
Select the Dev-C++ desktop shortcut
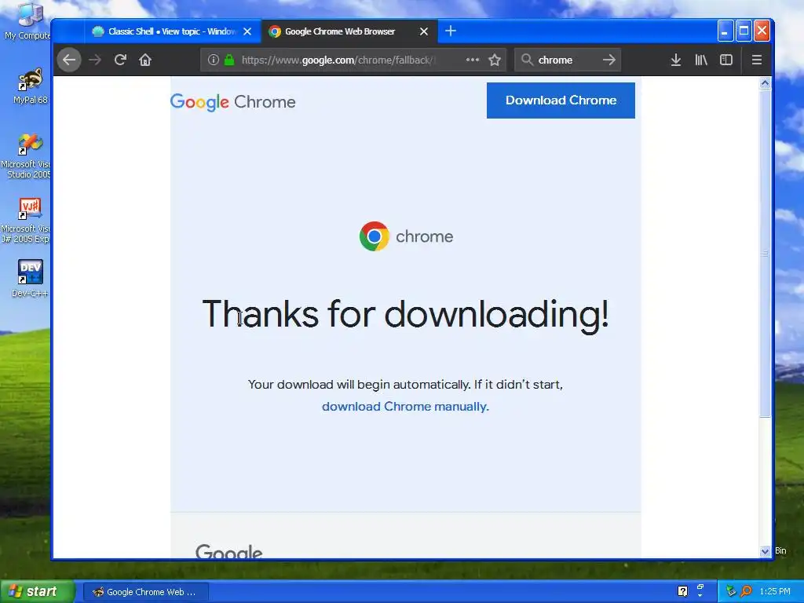30,279
